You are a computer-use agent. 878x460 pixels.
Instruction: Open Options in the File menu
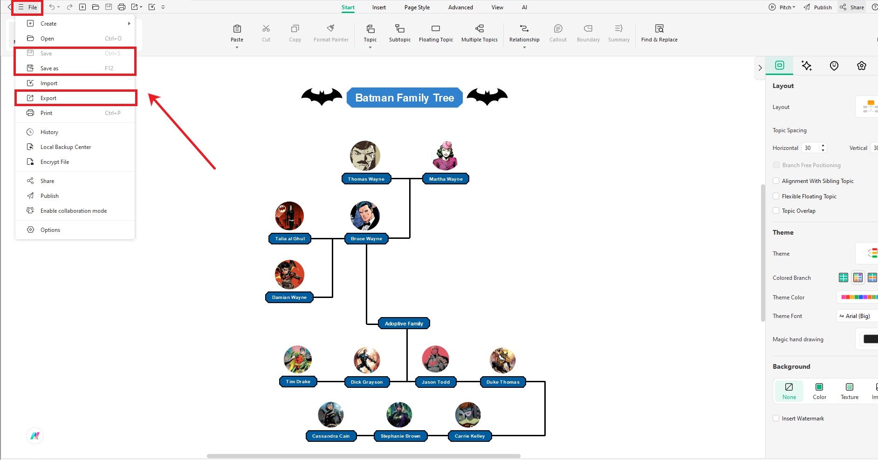pos(75,230)
